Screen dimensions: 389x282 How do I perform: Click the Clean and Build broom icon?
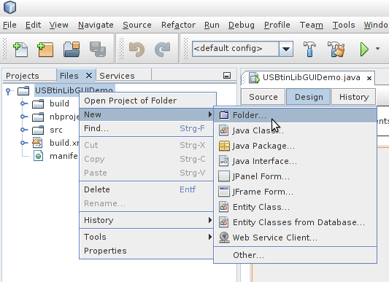(336, 49)
